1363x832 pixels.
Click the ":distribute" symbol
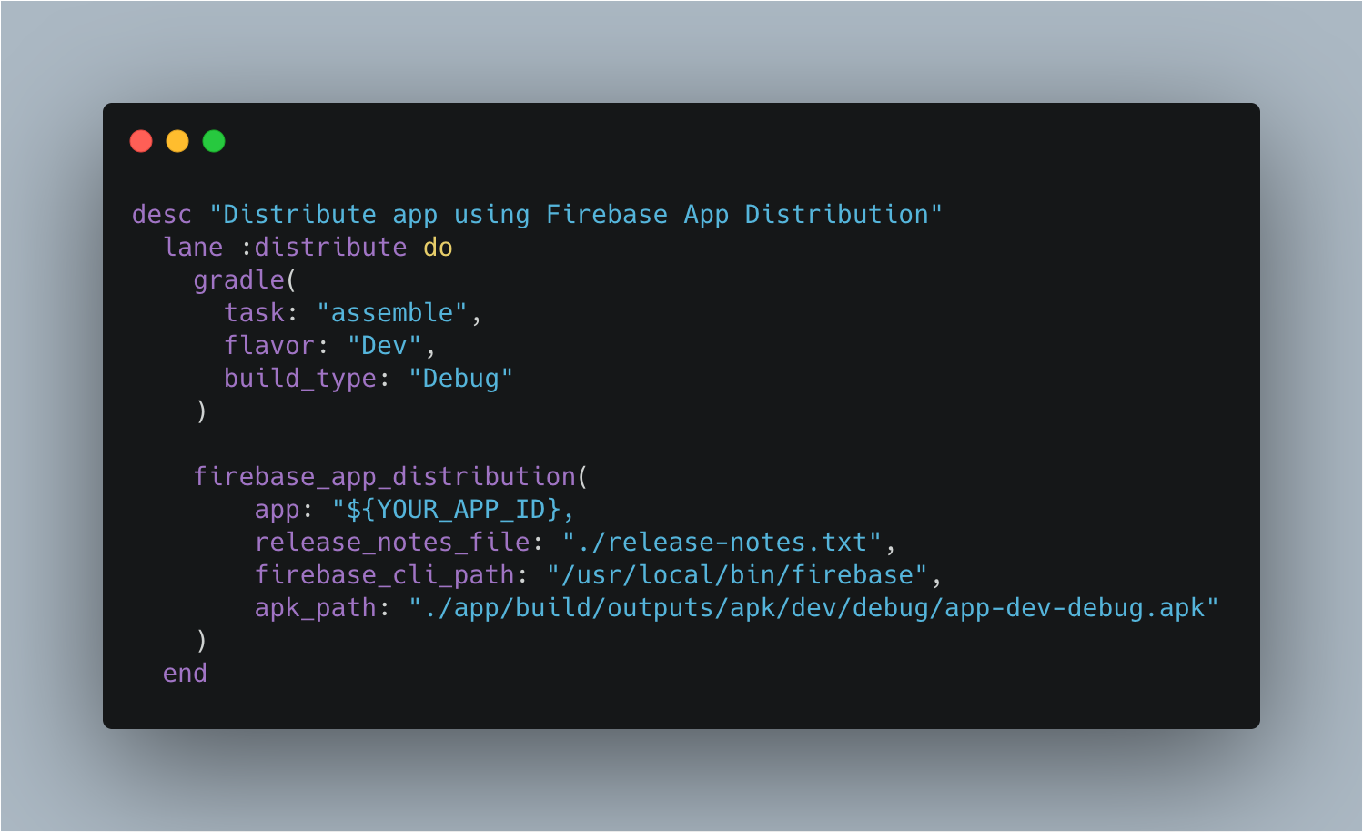323,248
